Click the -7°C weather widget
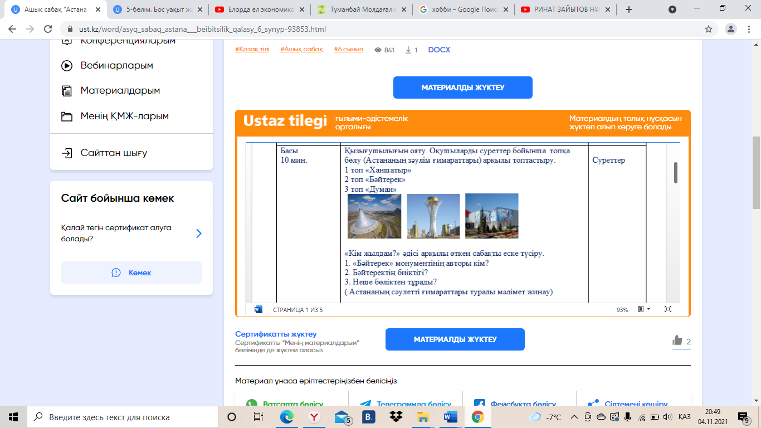Viewport: 761px width, 428px height. (545, 417)
